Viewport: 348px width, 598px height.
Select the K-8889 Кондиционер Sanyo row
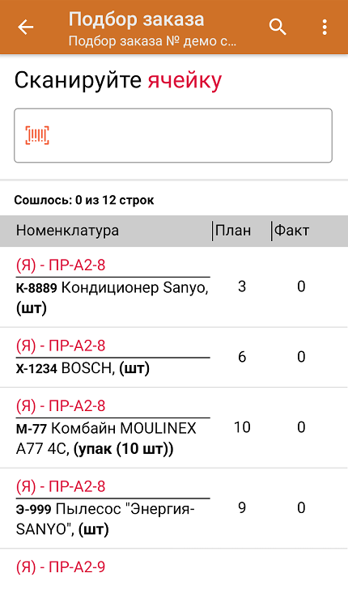click(x=174, y=286)
